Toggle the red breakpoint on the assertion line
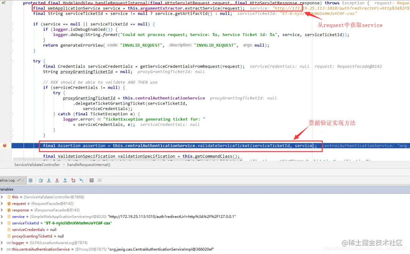Screen dimensions: 410x254 (x=5, y=146)
